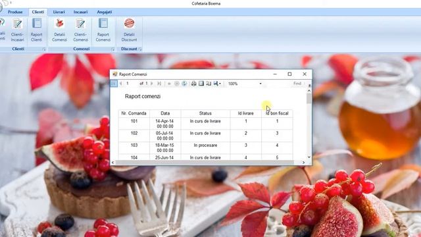Viewport: 421px width, 237px height.
Task: Click the Nr. Comanda column header
Action: [x=134, y=113]
